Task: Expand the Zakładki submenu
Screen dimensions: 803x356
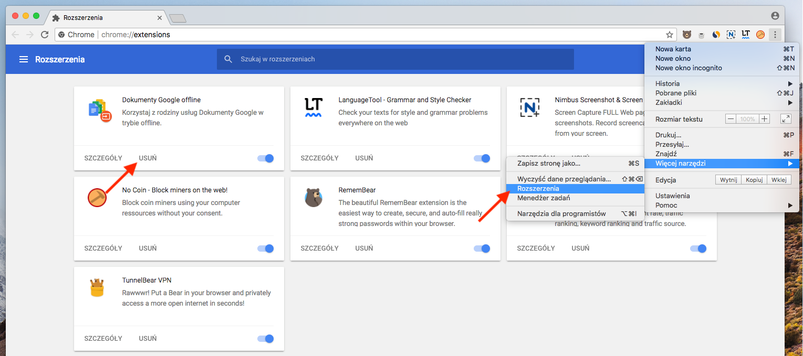Action: tap(722, 102)
